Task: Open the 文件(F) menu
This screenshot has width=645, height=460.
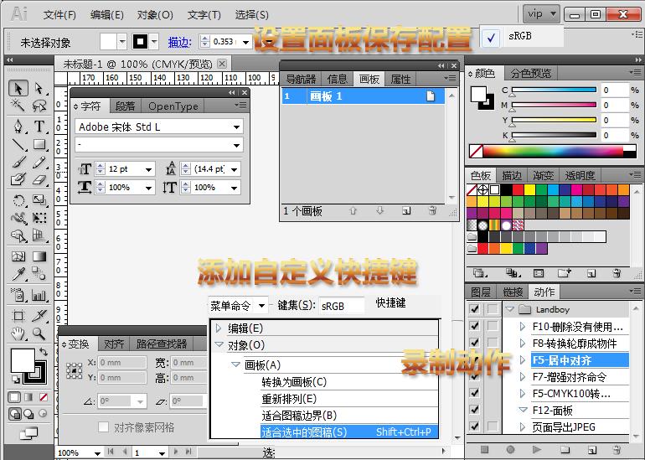Action: point(59,15)
